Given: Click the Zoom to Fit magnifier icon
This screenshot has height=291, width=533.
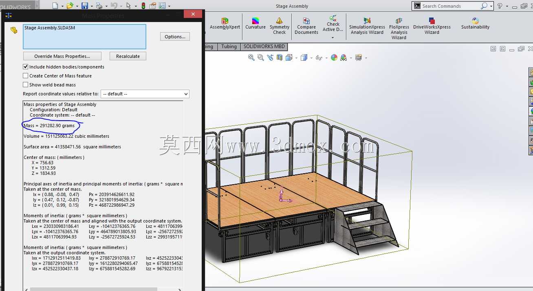Looking at the screenshot, I should (x=251, y=57).
